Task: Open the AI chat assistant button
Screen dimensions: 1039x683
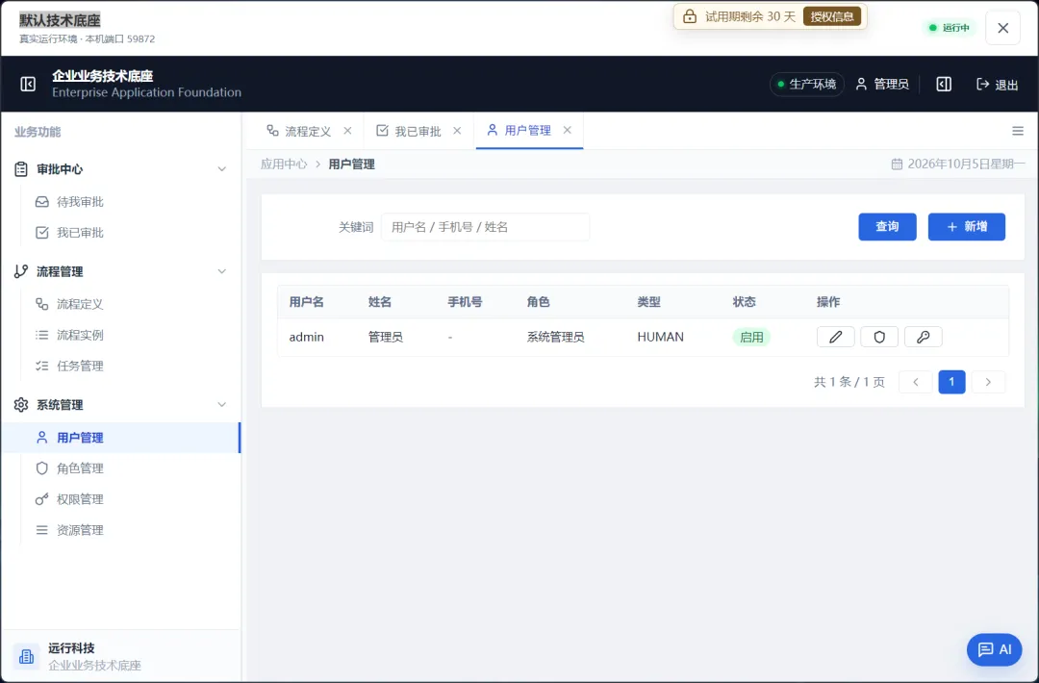Action: point(994,649)
